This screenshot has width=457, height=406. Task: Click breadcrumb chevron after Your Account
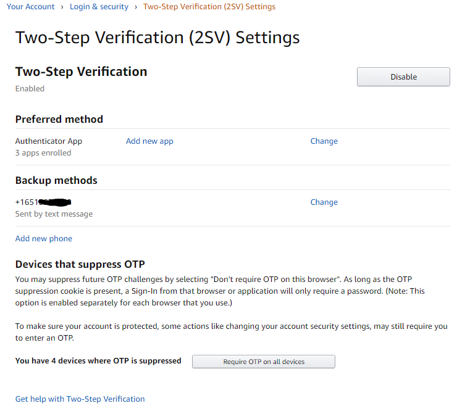click(62, 7)
